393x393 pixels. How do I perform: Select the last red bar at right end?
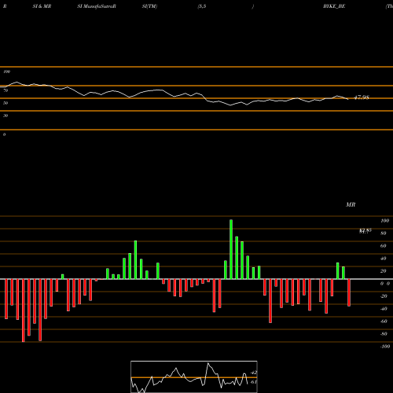[x=349, y=292]
